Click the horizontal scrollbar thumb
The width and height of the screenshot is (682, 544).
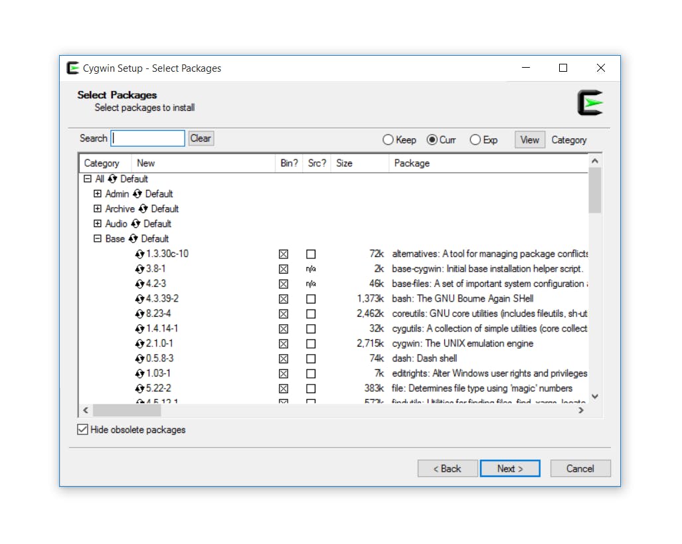tap(127, 410)
